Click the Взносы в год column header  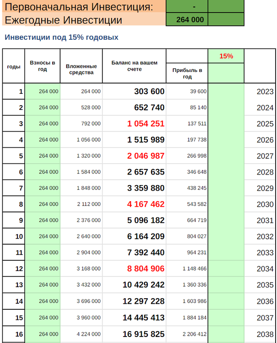[x=42, y=66]
